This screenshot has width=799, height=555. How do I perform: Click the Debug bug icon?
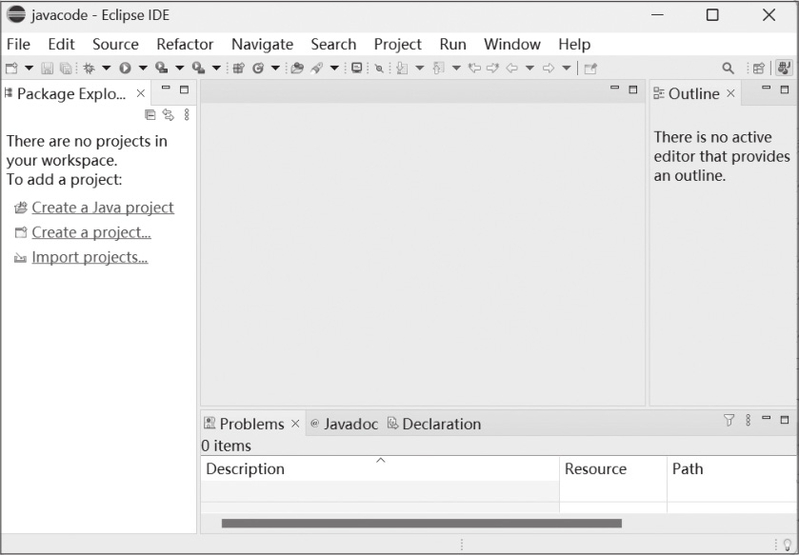pos(90,68)
